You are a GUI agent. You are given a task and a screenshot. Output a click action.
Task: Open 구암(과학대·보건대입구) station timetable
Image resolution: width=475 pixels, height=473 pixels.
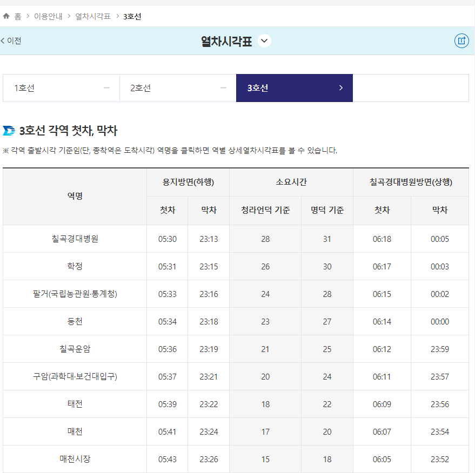[75, 376]
